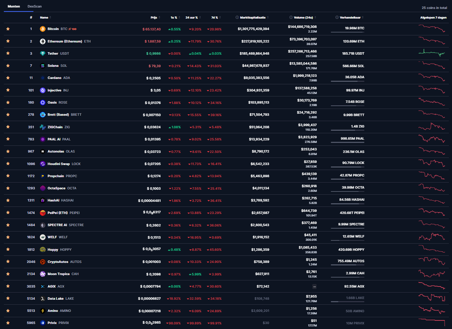The image size is (452, 329).
Task: Toggle the star next to Autonolas
Action: coord(8,151)
